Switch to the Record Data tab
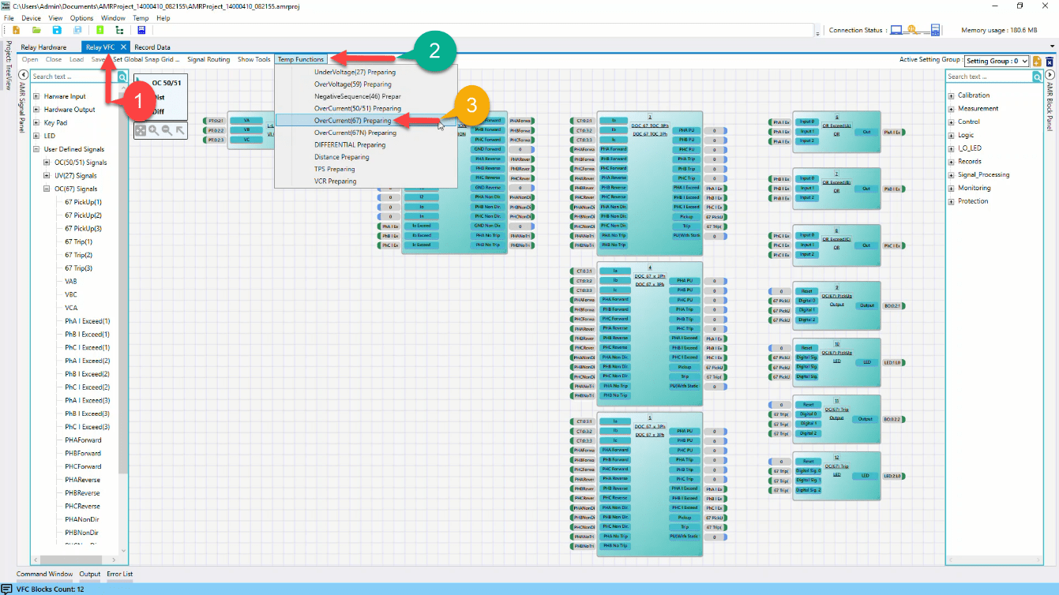The height and width of the screenshot is (595, 1059). pyautogui.click(x=152, y=47)
